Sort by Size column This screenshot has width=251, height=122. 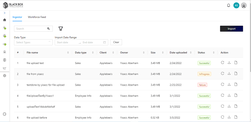click(x=163, y=52)
